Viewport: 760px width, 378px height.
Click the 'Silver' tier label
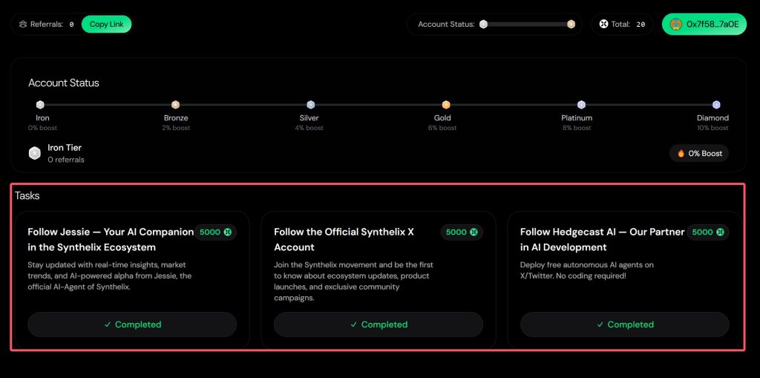click(309, 118)
